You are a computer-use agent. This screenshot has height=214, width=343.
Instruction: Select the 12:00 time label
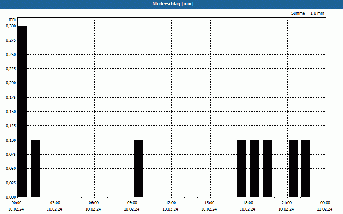tap(171, 203)
